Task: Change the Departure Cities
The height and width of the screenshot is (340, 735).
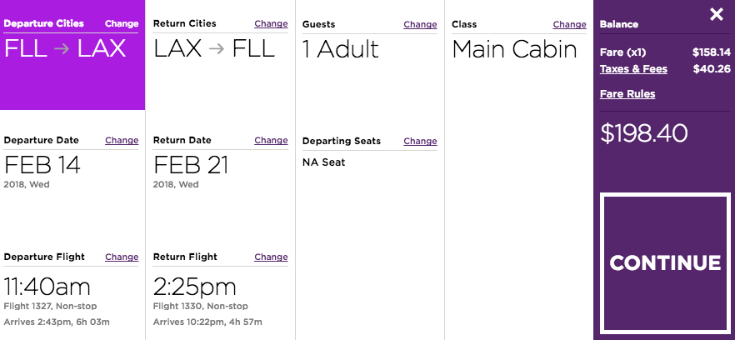Action: point(122,23)
